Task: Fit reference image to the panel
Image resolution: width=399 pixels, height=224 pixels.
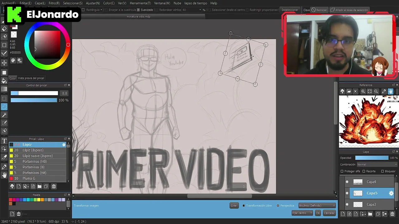Action: click(x=369, y=91)
